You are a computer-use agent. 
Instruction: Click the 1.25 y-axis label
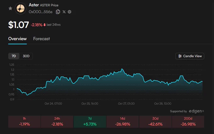coord(12,65)
